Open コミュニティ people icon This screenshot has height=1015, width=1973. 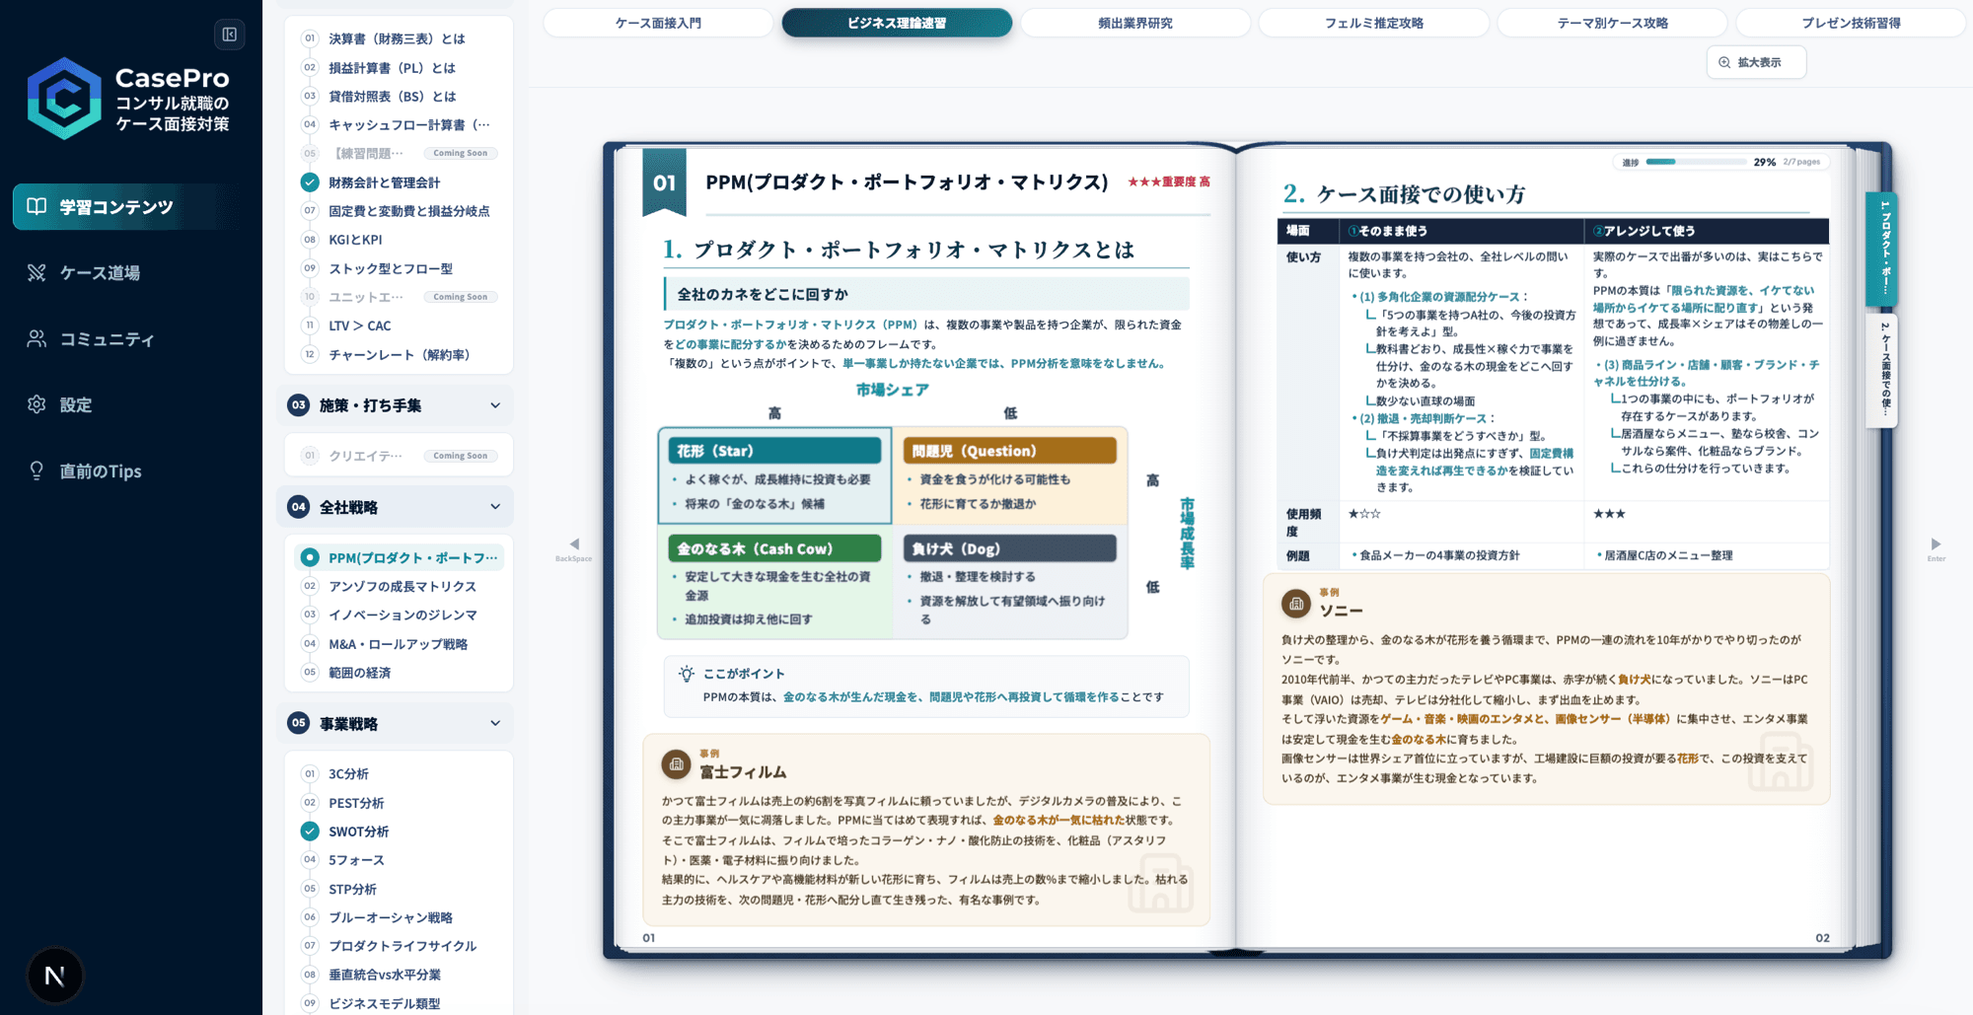coord(37,338)
